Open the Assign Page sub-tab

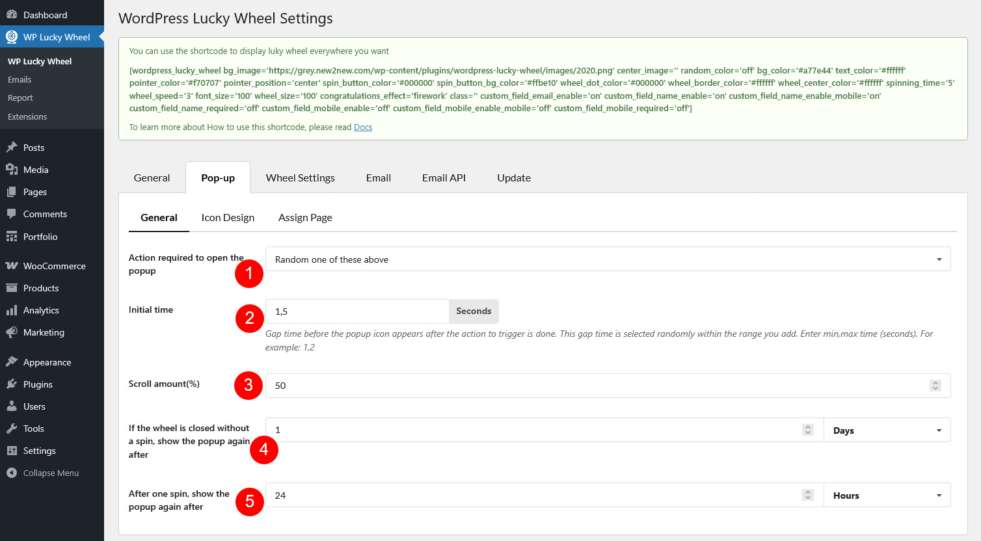coord(305,218)
